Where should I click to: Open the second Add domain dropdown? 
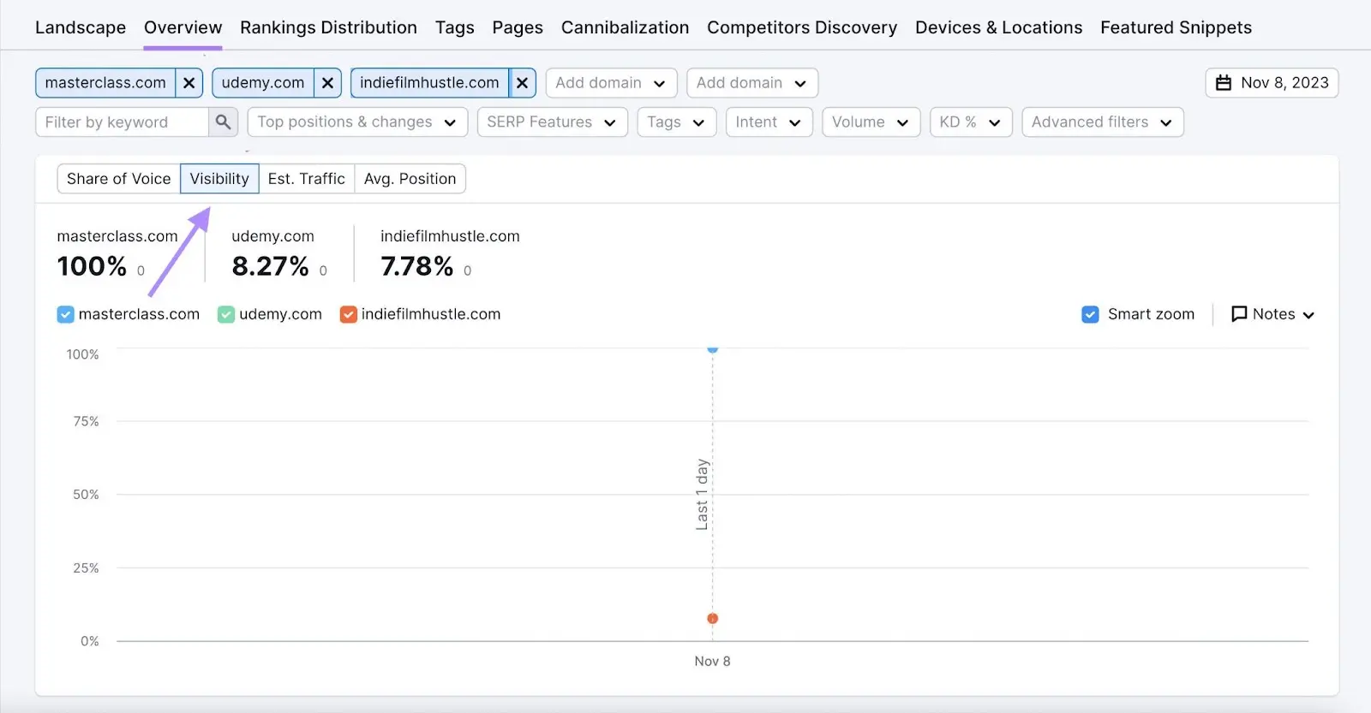(752, 83)
